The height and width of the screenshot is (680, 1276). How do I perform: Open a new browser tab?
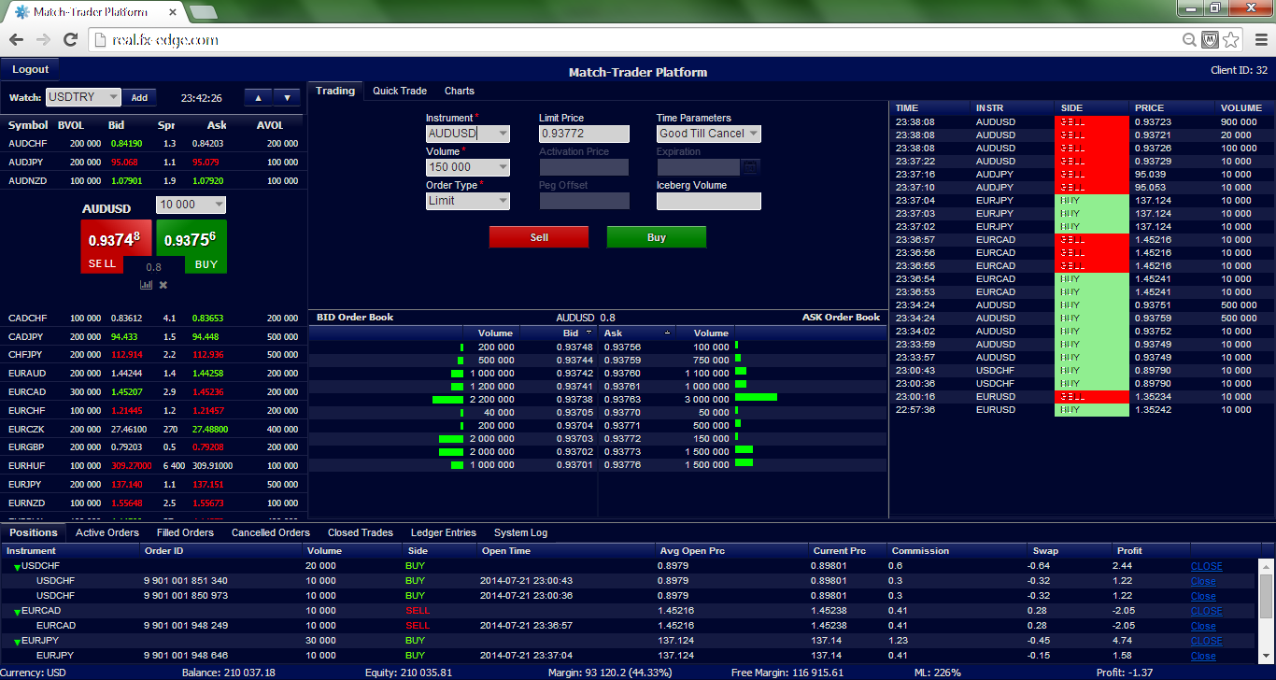pos(203,12)
